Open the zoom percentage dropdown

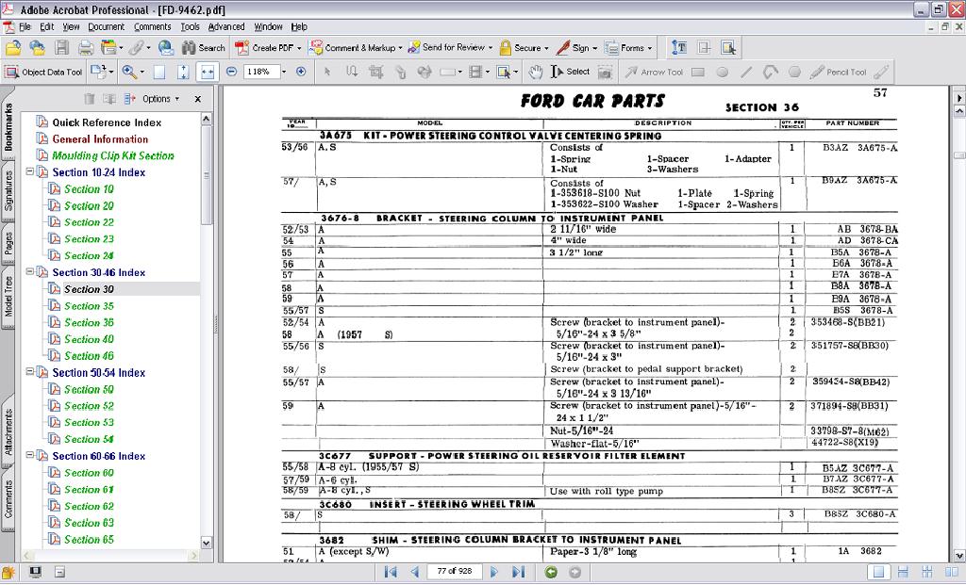282,72
